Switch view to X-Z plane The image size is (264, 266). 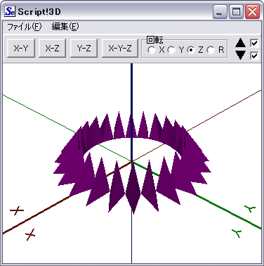pos(52,49)
